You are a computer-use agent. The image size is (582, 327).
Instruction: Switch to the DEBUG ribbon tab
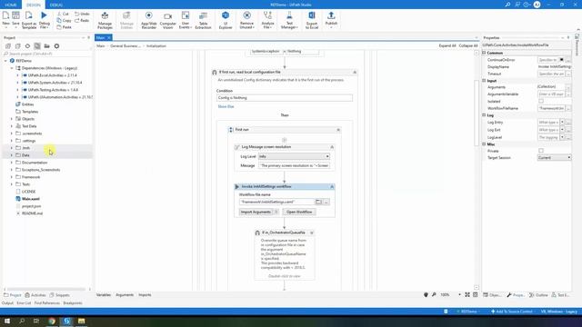56,5
